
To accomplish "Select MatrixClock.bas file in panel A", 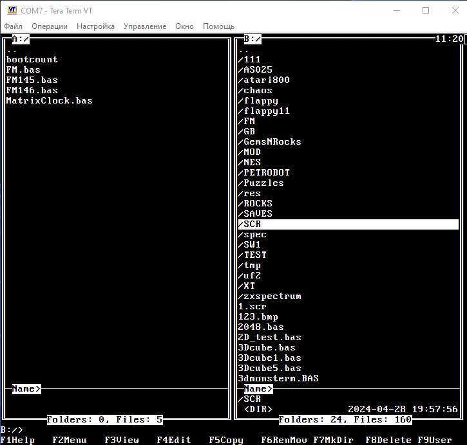I will (x=49, y=100).
